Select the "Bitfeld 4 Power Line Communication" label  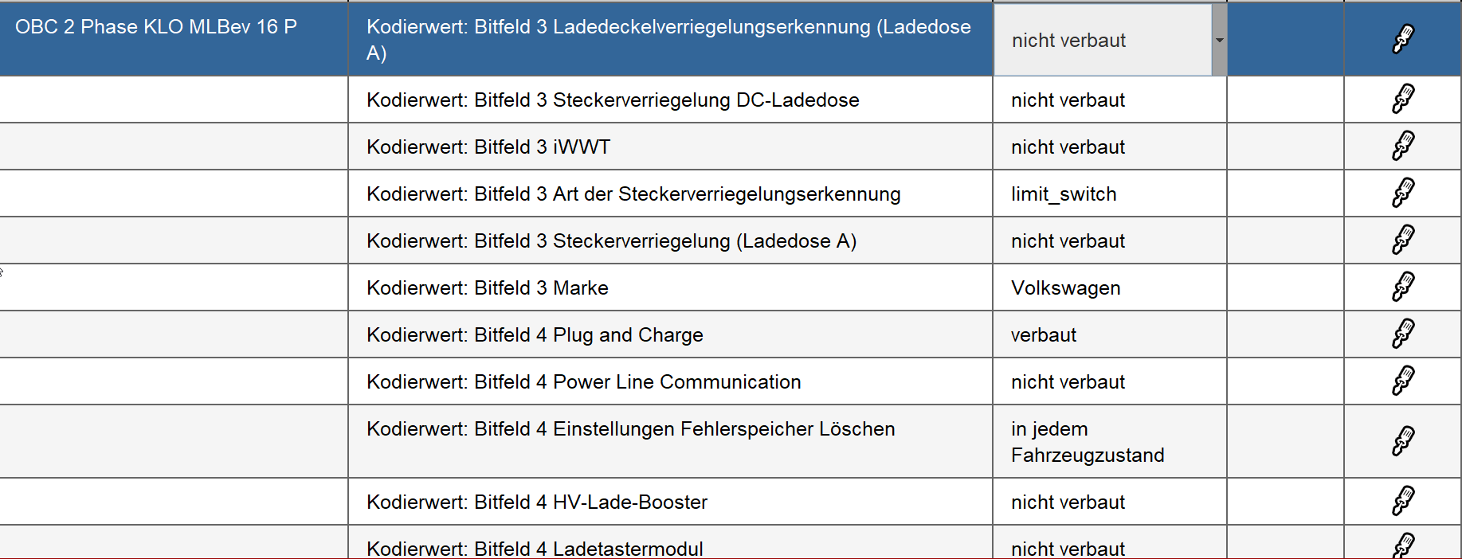pyautogui.click(x=583, y=382)
